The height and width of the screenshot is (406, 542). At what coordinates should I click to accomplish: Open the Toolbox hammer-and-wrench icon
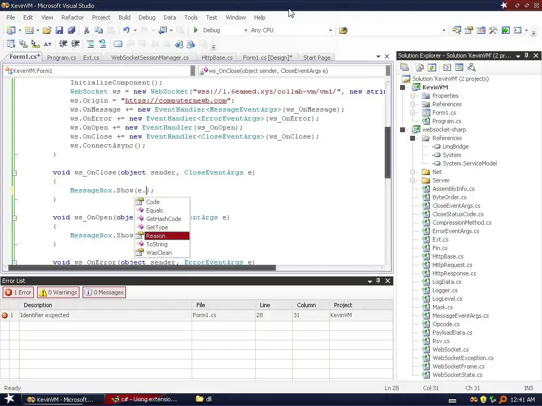click(x=493, y=30)
